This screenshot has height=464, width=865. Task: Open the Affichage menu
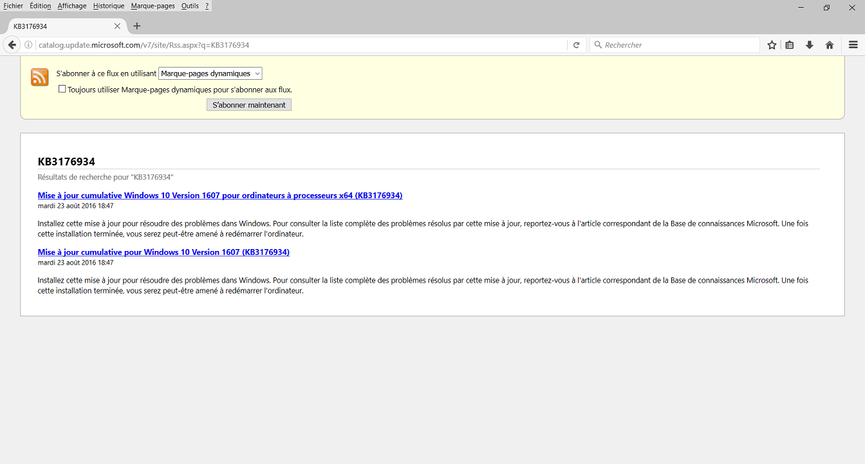click(71, 6)
